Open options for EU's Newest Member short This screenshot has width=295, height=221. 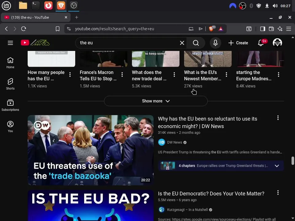pos(226,75)
